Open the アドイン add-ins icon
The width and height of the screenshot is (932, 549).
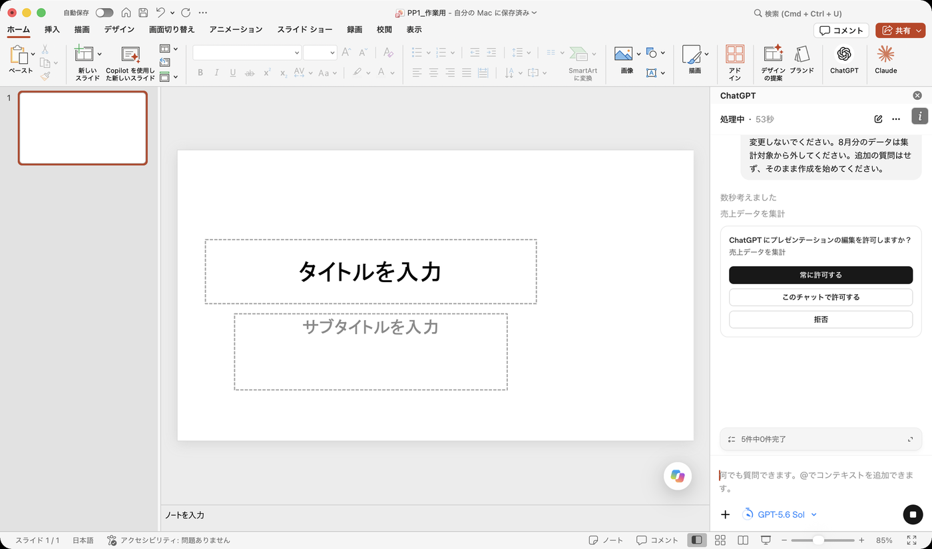[x=735, y=55]
